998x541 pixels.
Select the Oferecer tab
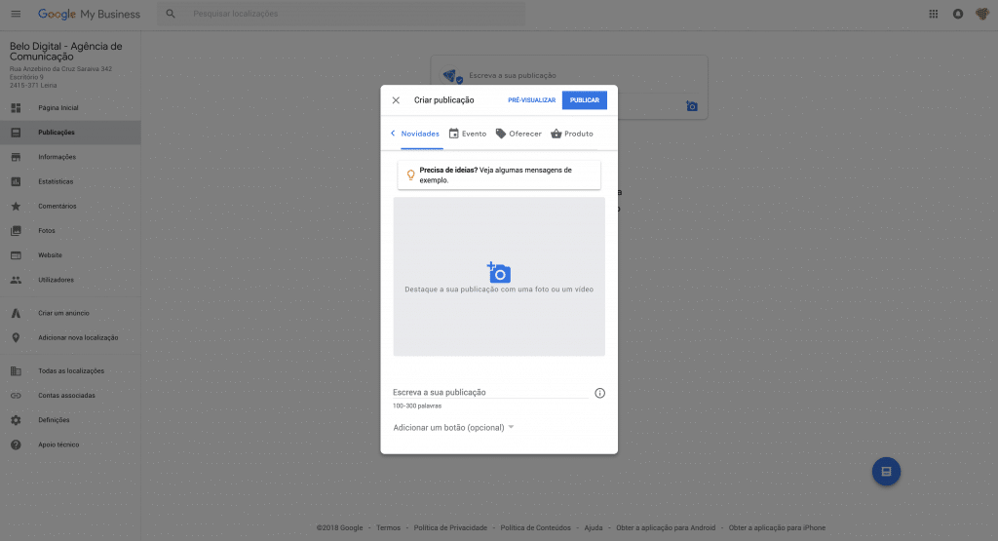(518, 134)
